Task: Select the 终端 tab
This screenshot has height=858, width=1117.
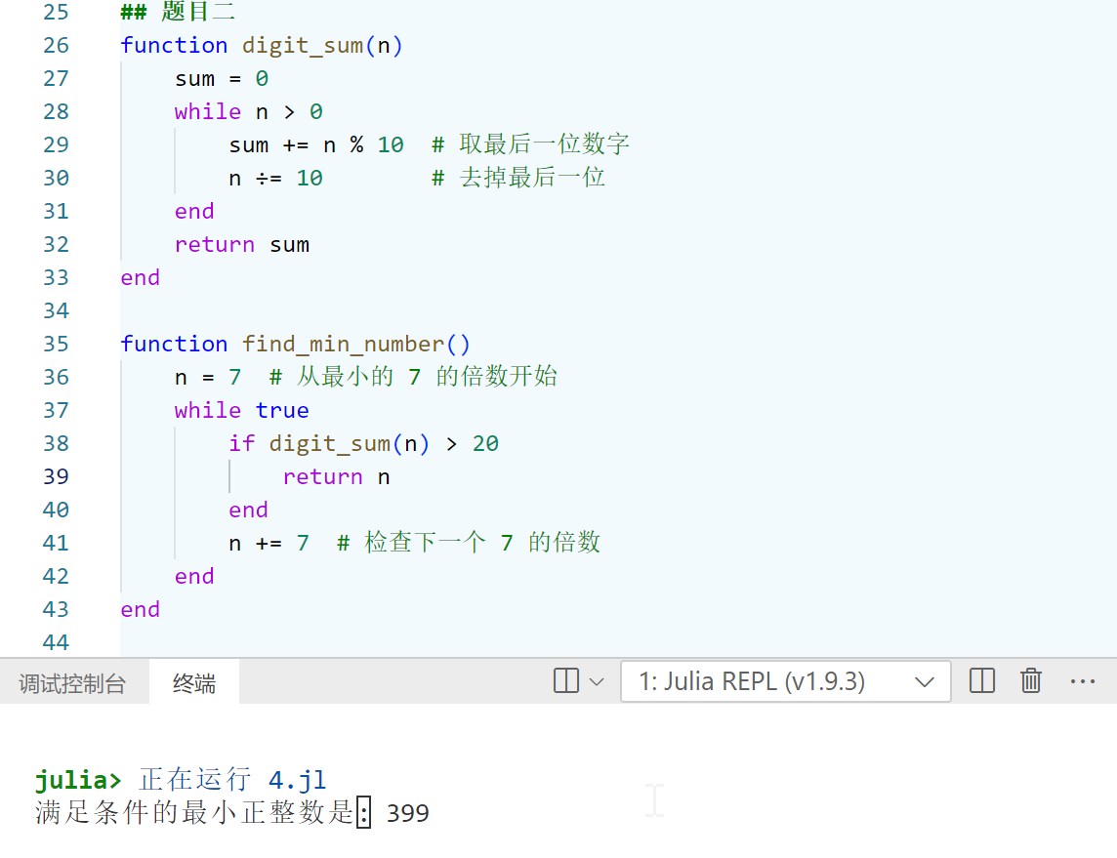Action: (x=193, y=683)
